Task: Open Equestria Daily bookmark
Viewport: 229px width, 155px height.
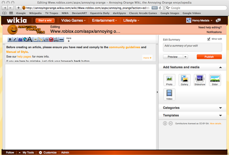Action: tap(100, 13)
